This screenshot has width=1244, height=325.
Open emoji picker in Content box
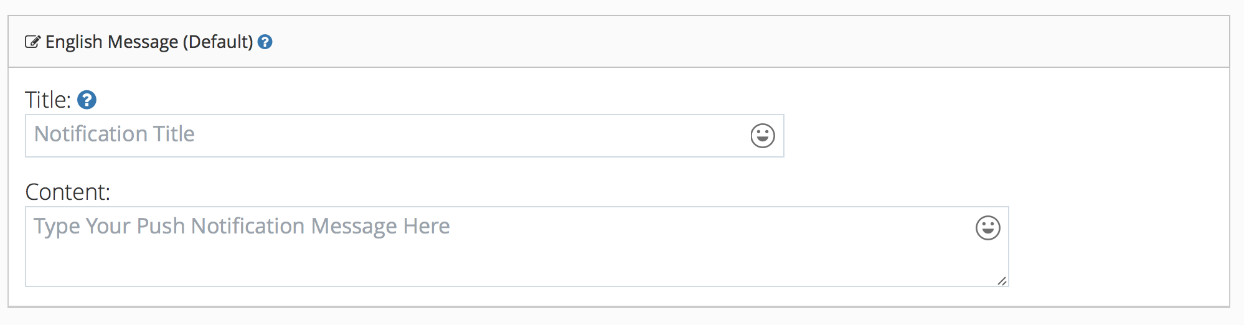[x=987, y=228]
